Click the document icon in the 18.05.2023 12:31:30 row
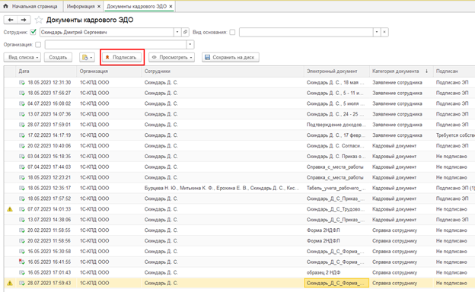The image size is (475, 292). [22, 83]
